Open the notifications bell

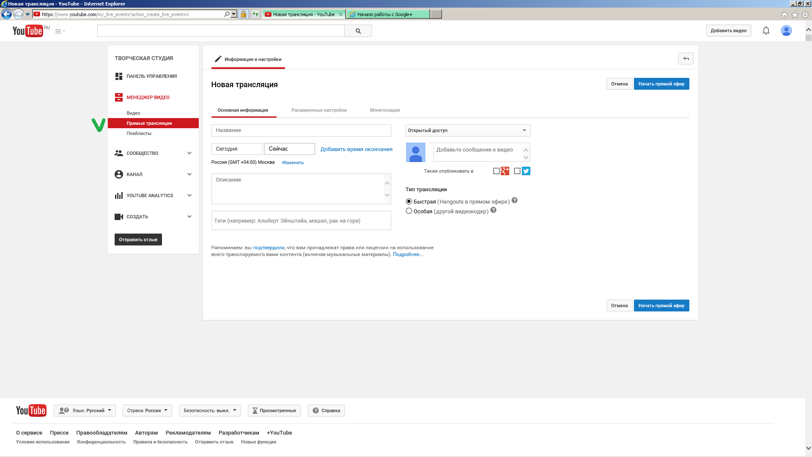[x=766, y=30]
